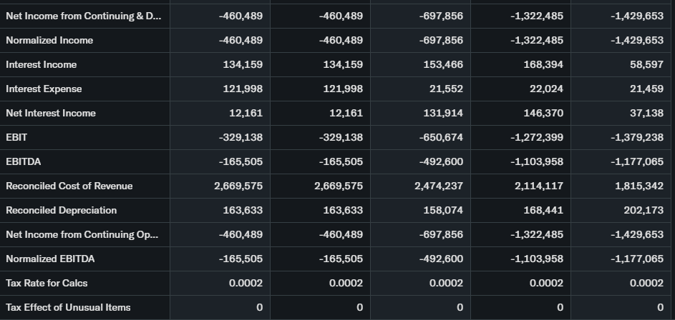The width and height of the screenshot is (675, 320).
Task: Click the Interest Income row label
Action: click(x=41, y=65)
